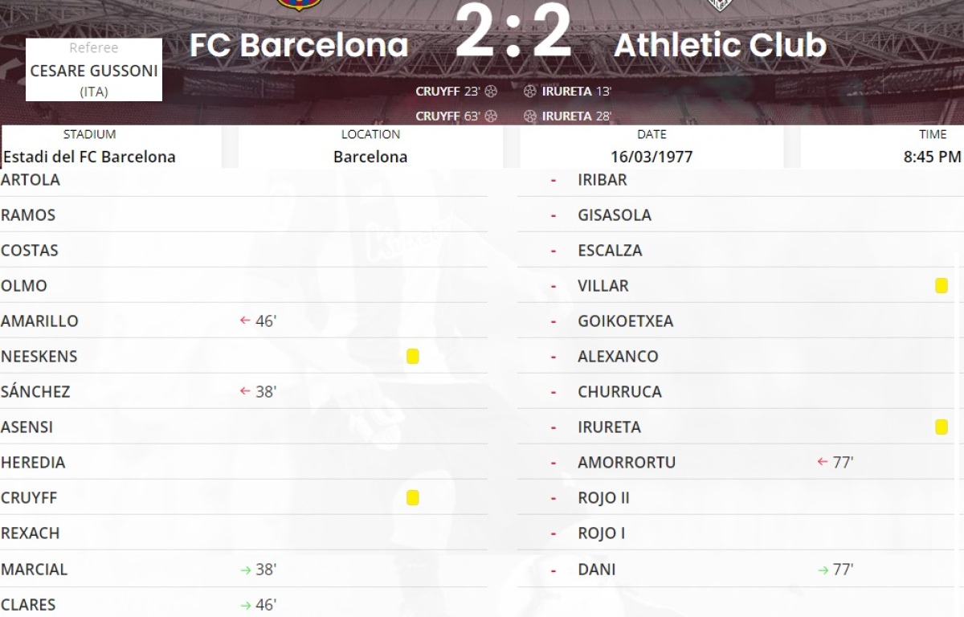The image size is (964, 617).
Task: Open the Athletic Club team name
Action: point(720,45)
